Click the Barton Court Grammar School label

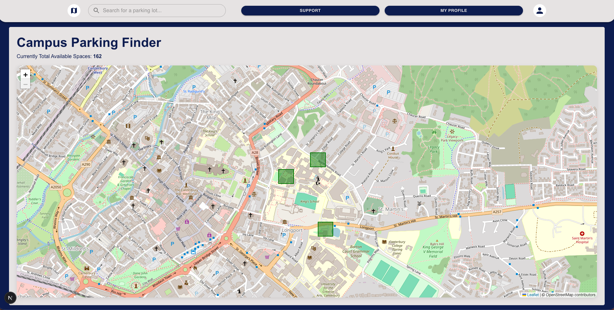point(356,252)
